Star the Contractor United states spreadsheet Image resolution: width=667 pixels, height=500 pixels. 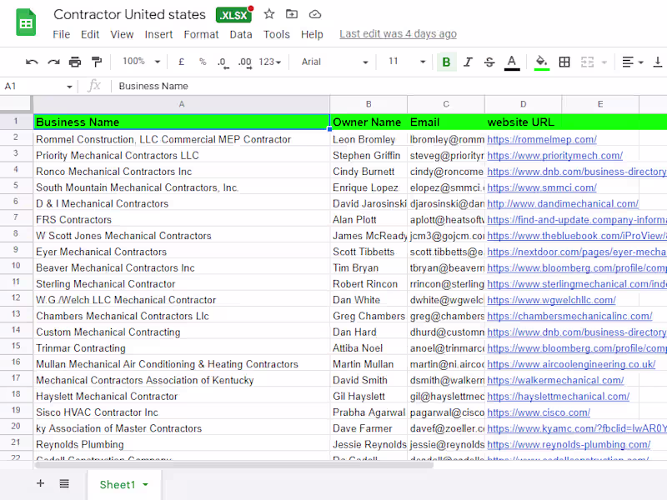coord(267,14)
